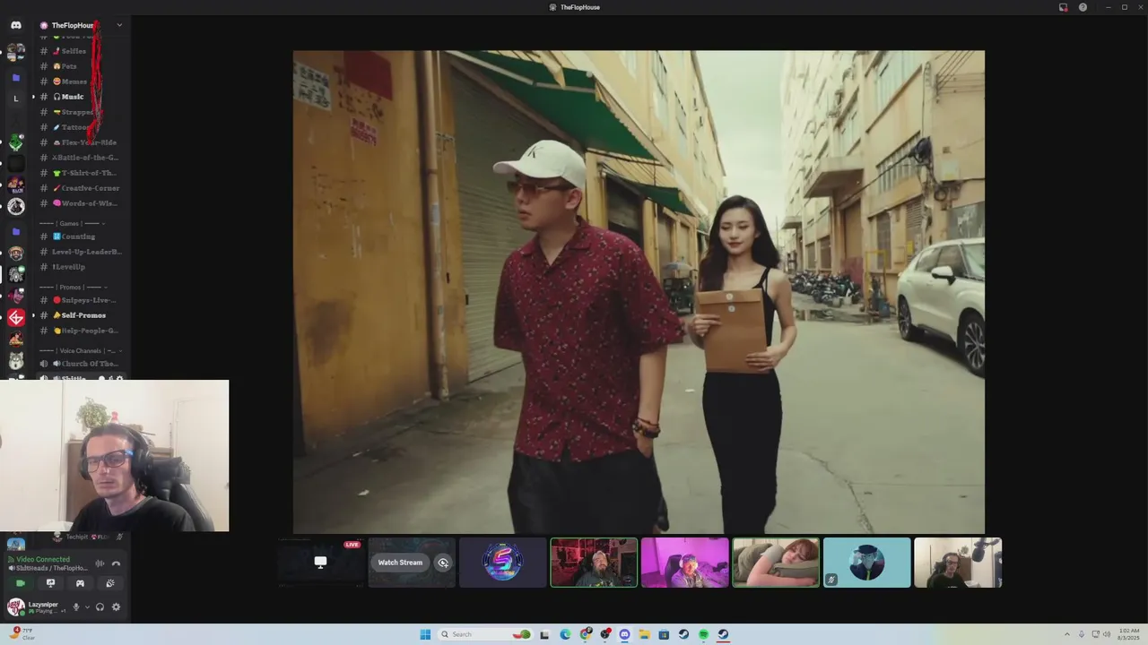Click the pop-out stream icon beside Watch Stream
The image size is (1148, 645).
click(443, 563)
